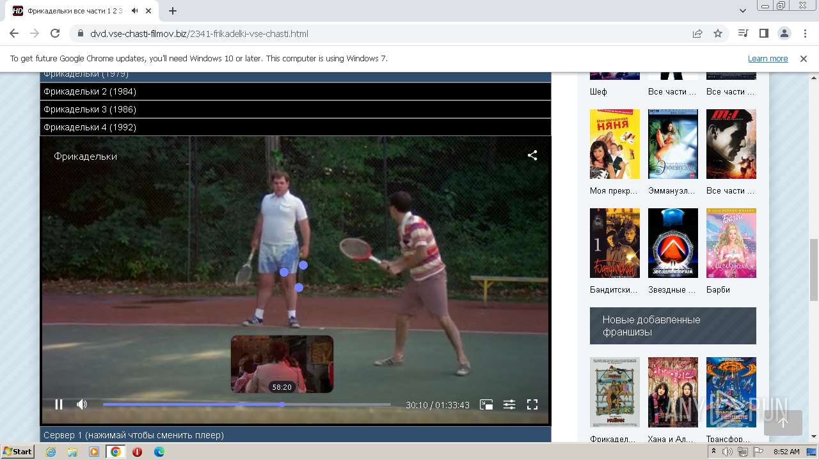
Task: Click taskbar clock 8:52 AM
Action: pyautogui.click(x=786, y=452)
